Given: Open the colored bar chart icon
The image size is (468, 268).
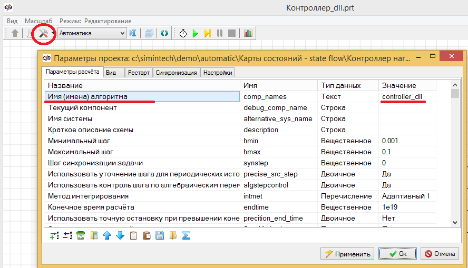Looking at the screenshot, I should click(x=248, y=33).
